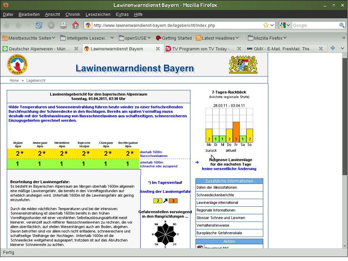Click the stop loading icon
The width and height of the screenshot is (348, 261).
point(51,25)
